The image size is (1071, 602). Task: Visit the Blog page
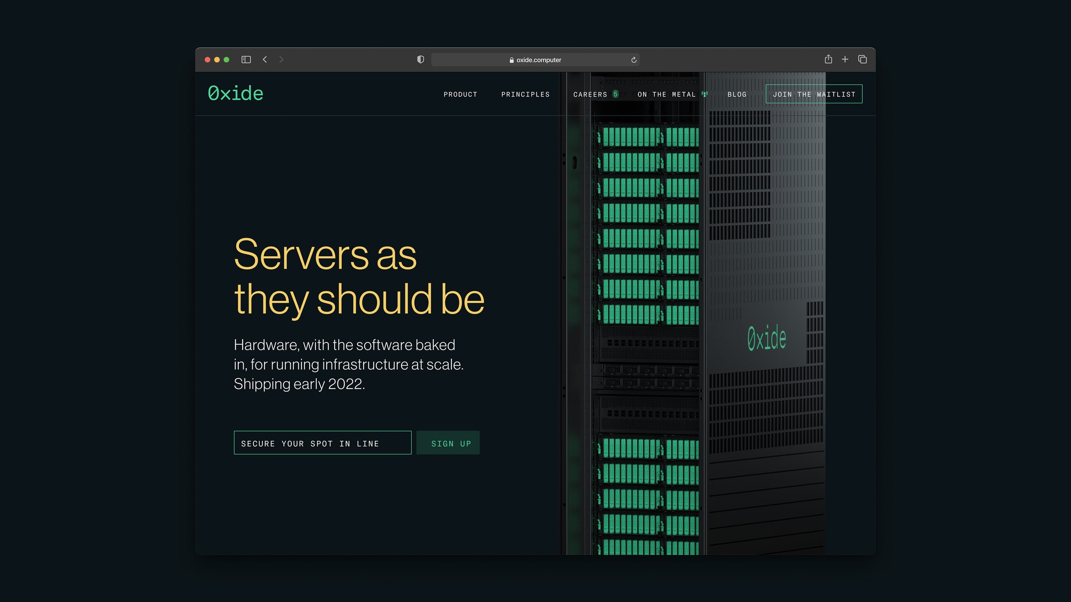click(x=737, y=94)
